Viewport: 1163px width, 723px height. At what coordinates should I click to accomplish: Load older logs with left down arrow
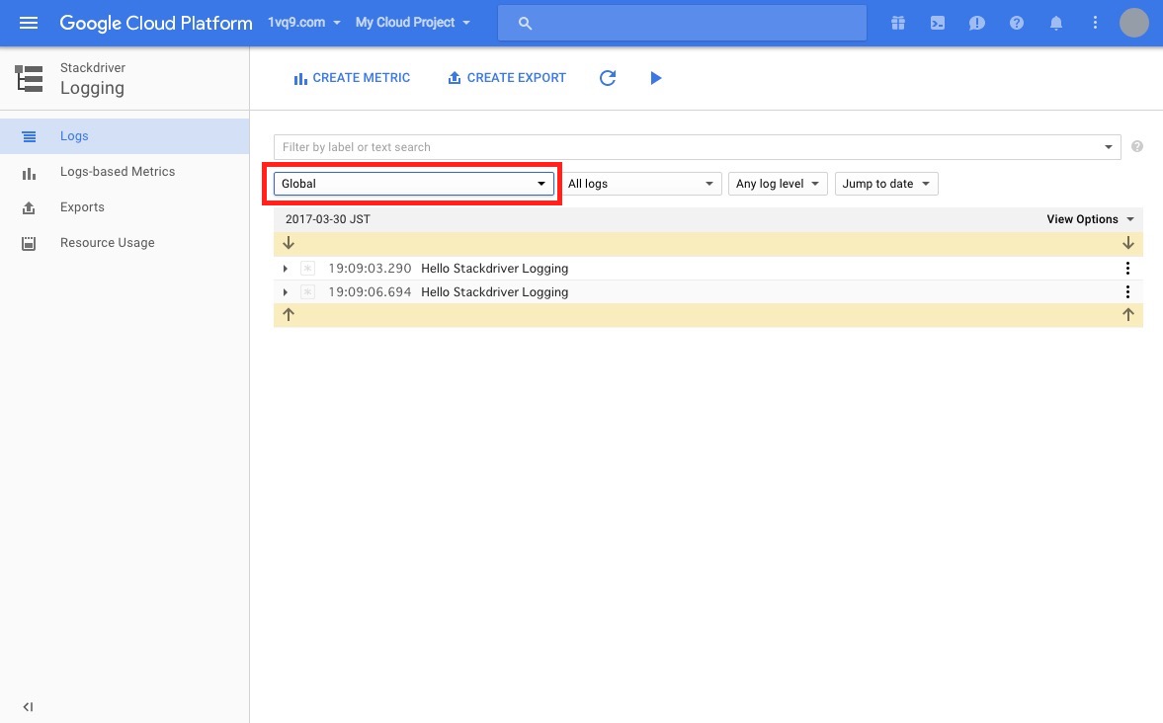[x=289, y=243]
